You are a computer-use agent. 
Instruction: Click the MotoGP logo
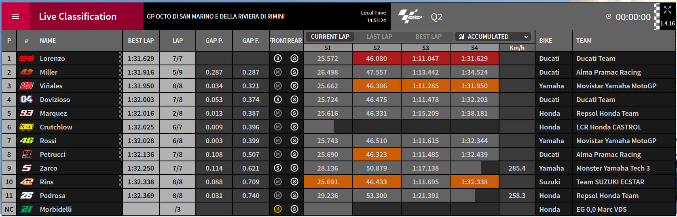pyautogui.click(x=410, y=16)
